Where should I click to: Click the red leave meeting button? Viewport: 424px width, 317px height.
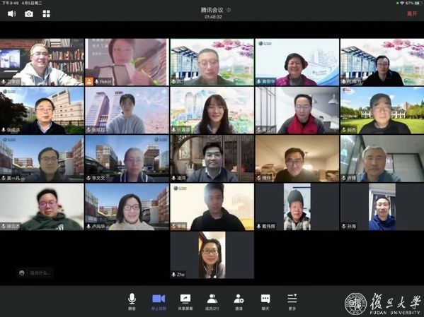(412, 13)
